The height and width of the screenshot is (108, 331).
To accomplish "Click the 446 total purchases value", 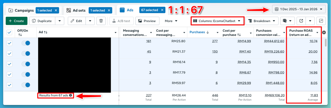I will tap(215, 95).
